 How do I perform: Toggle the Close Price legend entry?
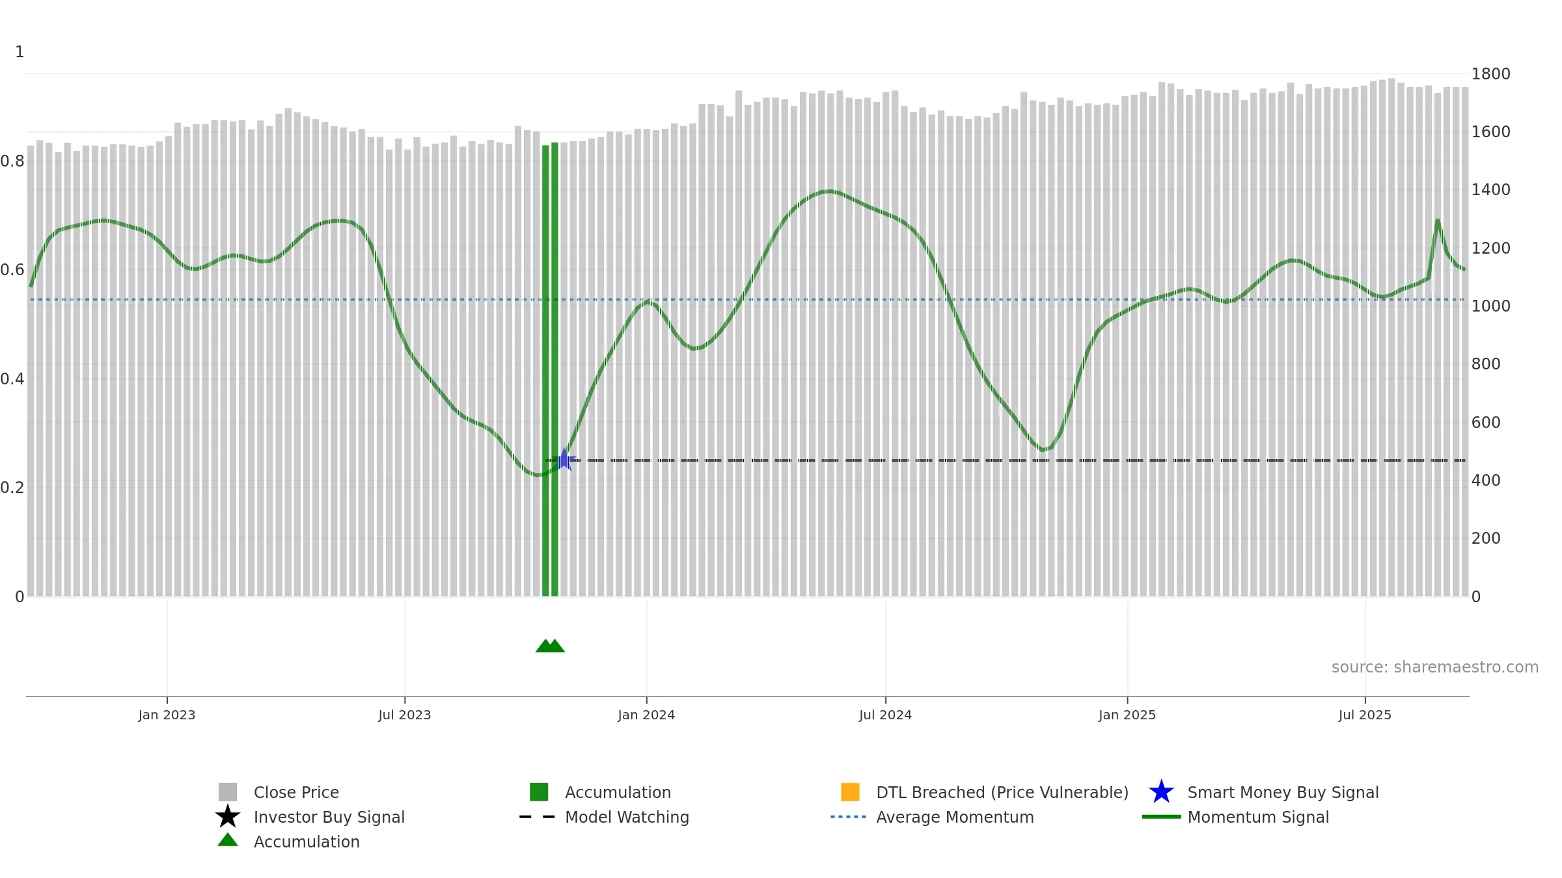279,792
